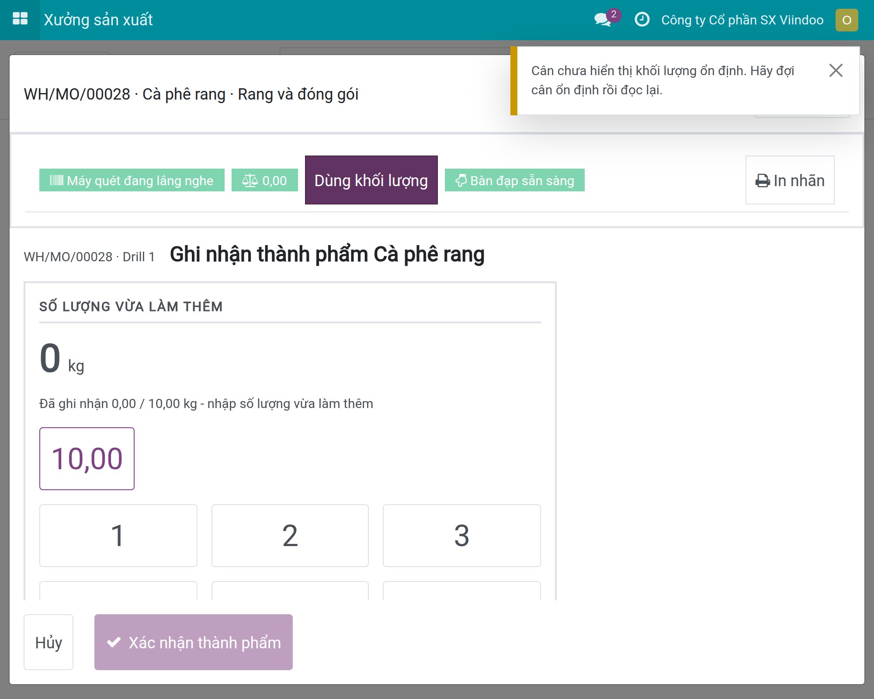Select the 10,00 quick quantity button

click(87, 459)
